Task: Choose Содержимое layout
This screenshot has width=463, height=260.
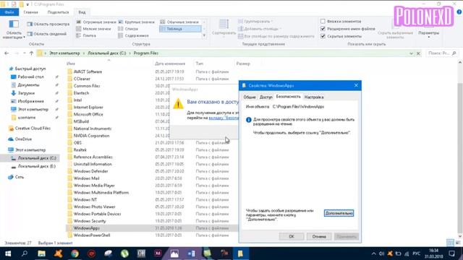Action: click(x=133, y=35)
